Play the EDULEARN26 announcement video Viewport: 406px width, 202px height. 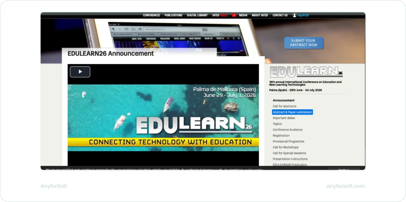point(80,72)
